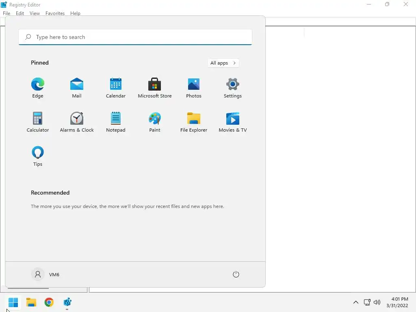The image size is (416, 312).
Task: Open Registry Editor Help menu
Action: pyautogui.click(x=75, y=13)
